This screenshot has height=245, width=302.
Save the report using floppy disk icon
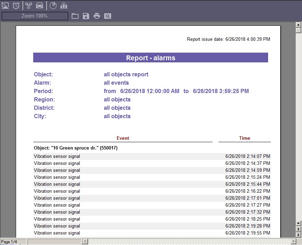coord(86,16)
